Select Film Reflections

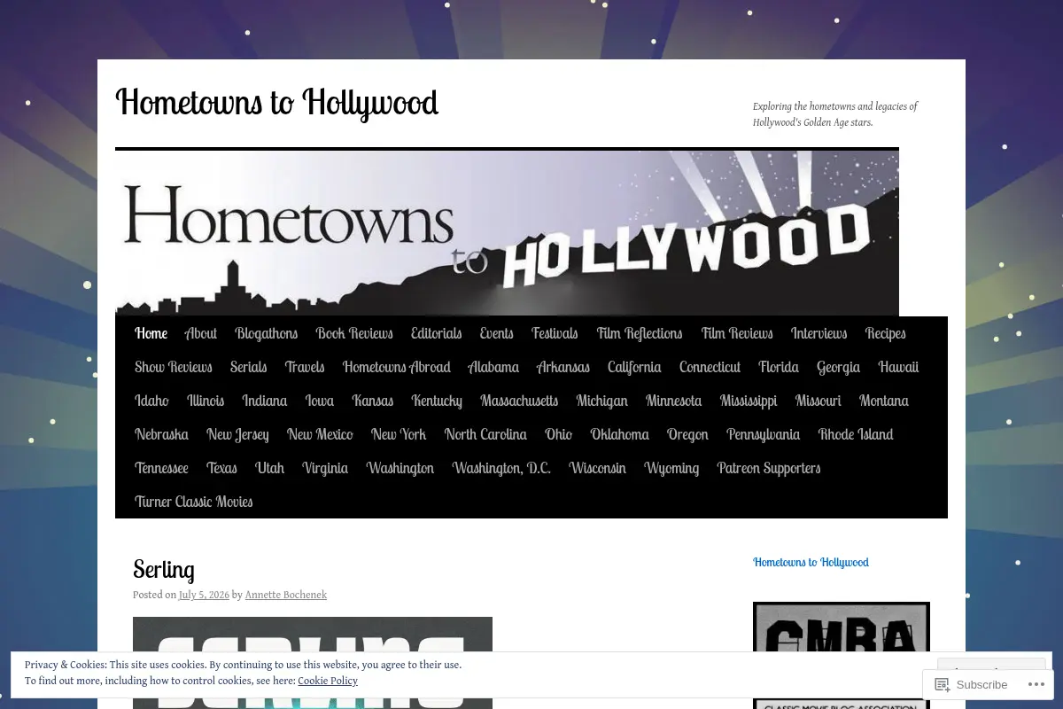(640, 333)
